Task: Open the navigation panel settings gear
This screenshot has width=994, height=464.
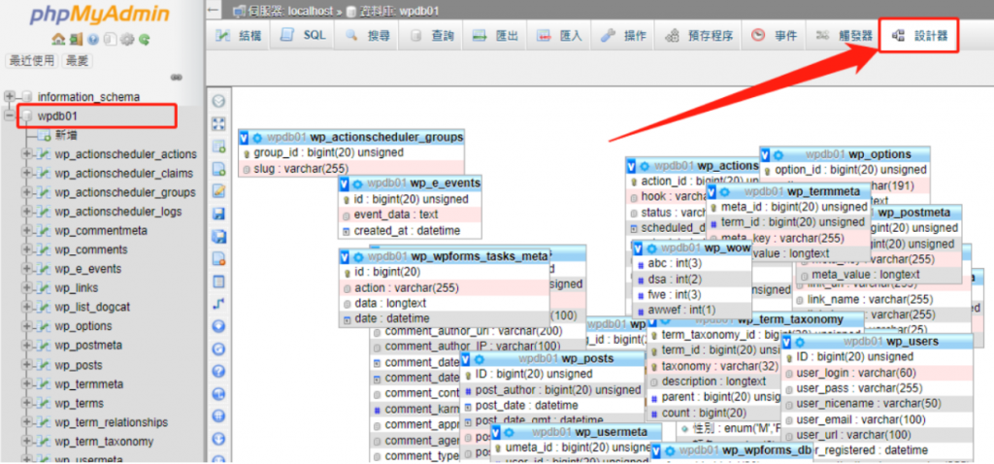Action: (127, 39)
